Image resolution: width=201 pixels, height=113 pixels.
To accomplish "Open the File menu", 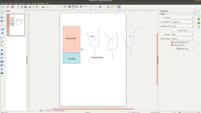I will 2,3.
